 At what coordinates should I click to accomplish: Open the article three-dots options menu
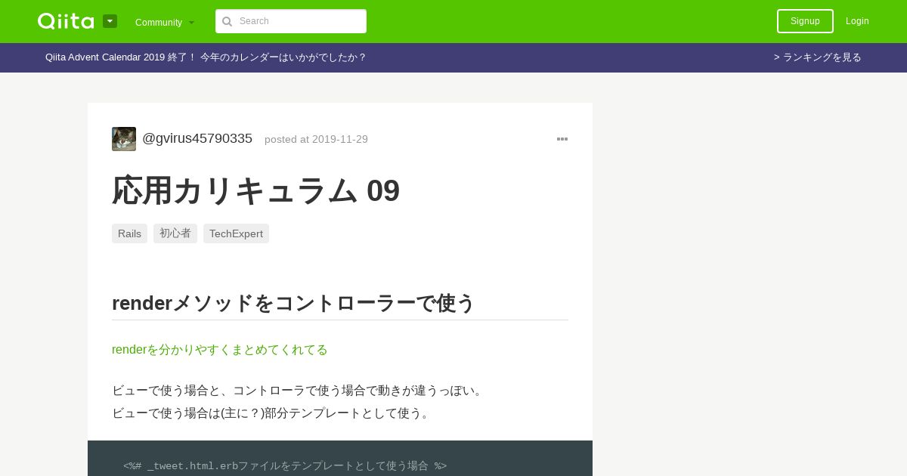click(x=562, y=139)
